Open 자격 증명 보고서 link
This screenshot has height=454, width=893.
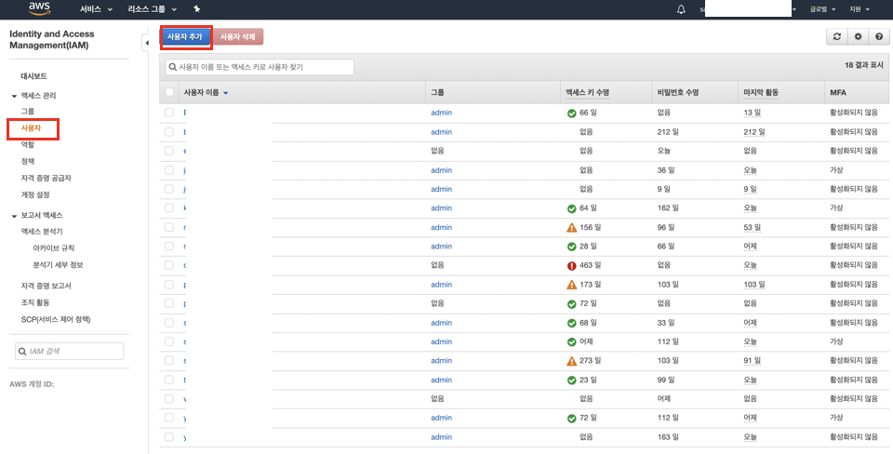click(46, 286)
